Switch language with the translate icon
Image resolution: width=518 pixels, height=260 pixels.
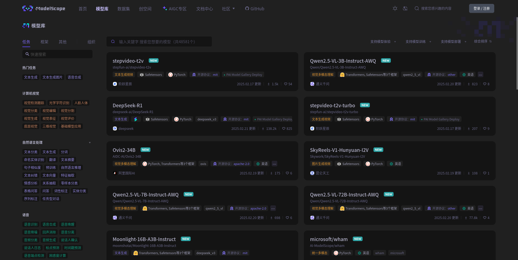[x=405, y=8]
